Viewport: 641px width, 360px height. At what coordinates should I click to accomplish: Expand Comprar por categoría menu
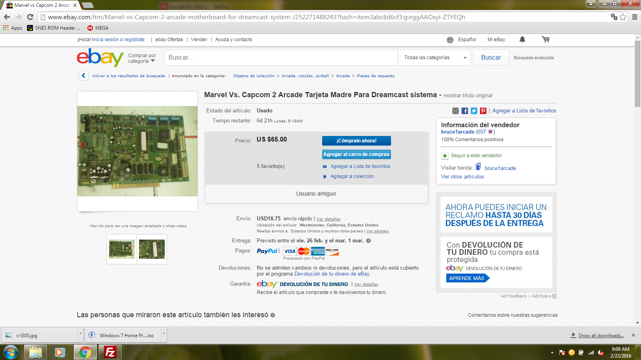click(x=142, y=58)
